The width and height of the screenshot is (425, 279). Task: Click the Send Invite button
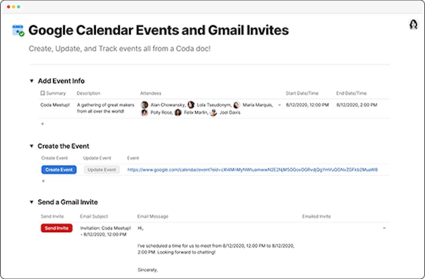[x=56, y=228]
